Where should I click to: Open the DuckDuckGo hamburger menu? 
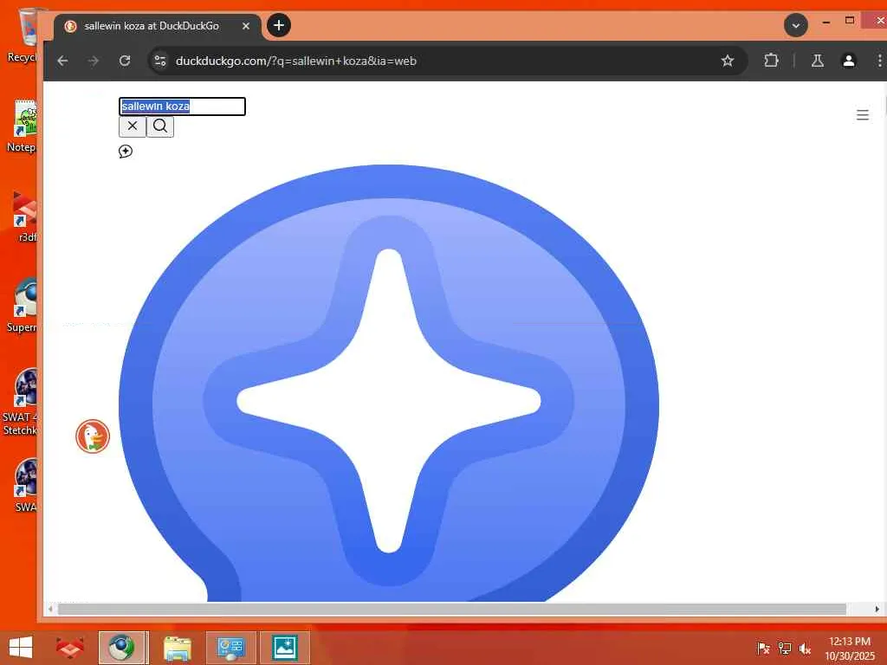[x=862, y=115]
